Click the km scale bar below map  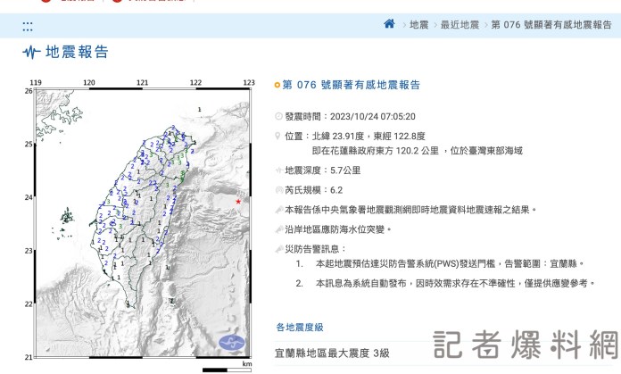click(x=227, y=370)
